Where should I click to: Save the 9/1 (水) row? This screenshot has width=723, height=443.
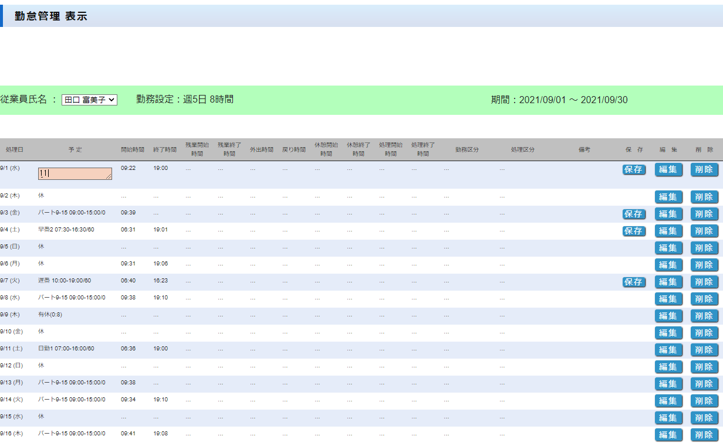point(634,170)
